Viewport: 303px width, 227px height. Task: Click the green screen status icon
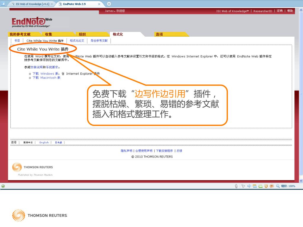tap(260, 186)
